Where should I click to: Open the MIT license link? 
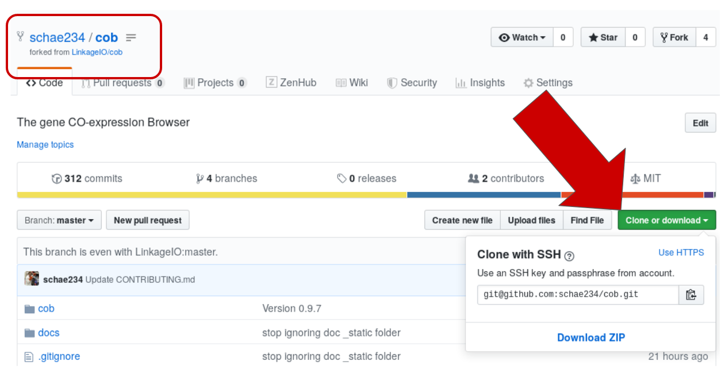pyautogui.click(x=646, y=178)
